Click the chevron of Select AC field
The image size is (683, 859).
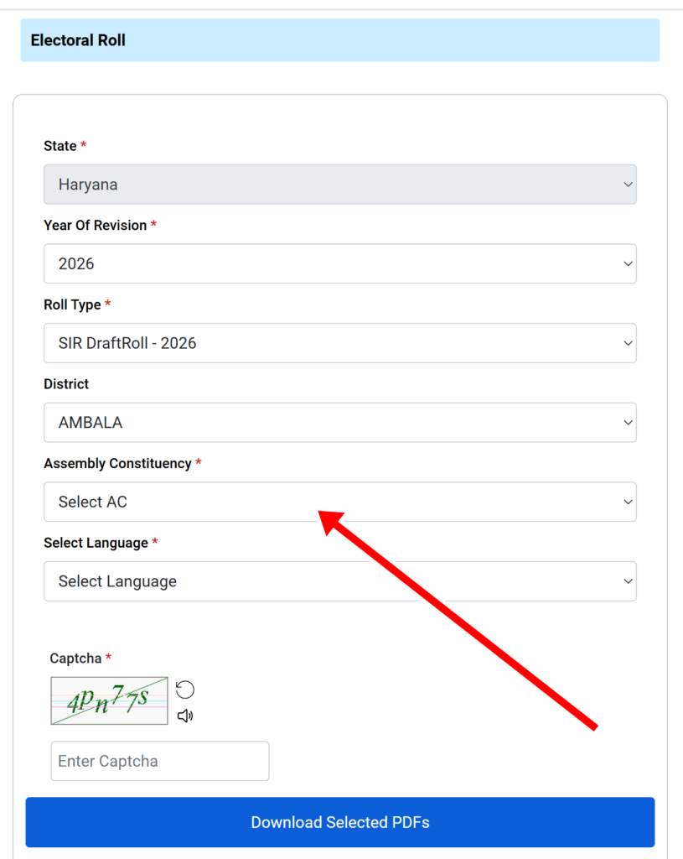pos(628,502)
